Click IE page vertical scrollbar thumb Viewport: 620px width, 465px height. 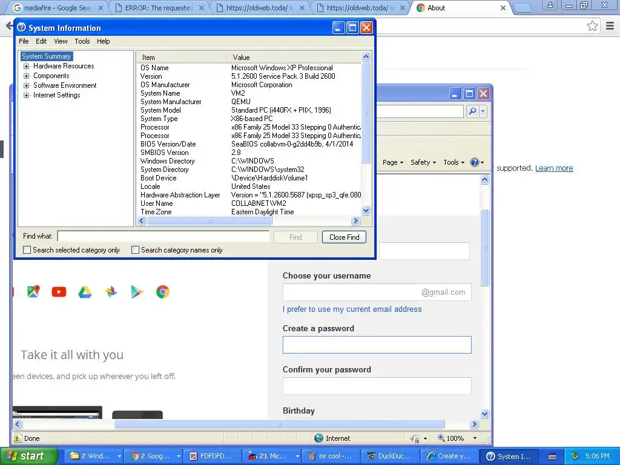pos(485,248)
